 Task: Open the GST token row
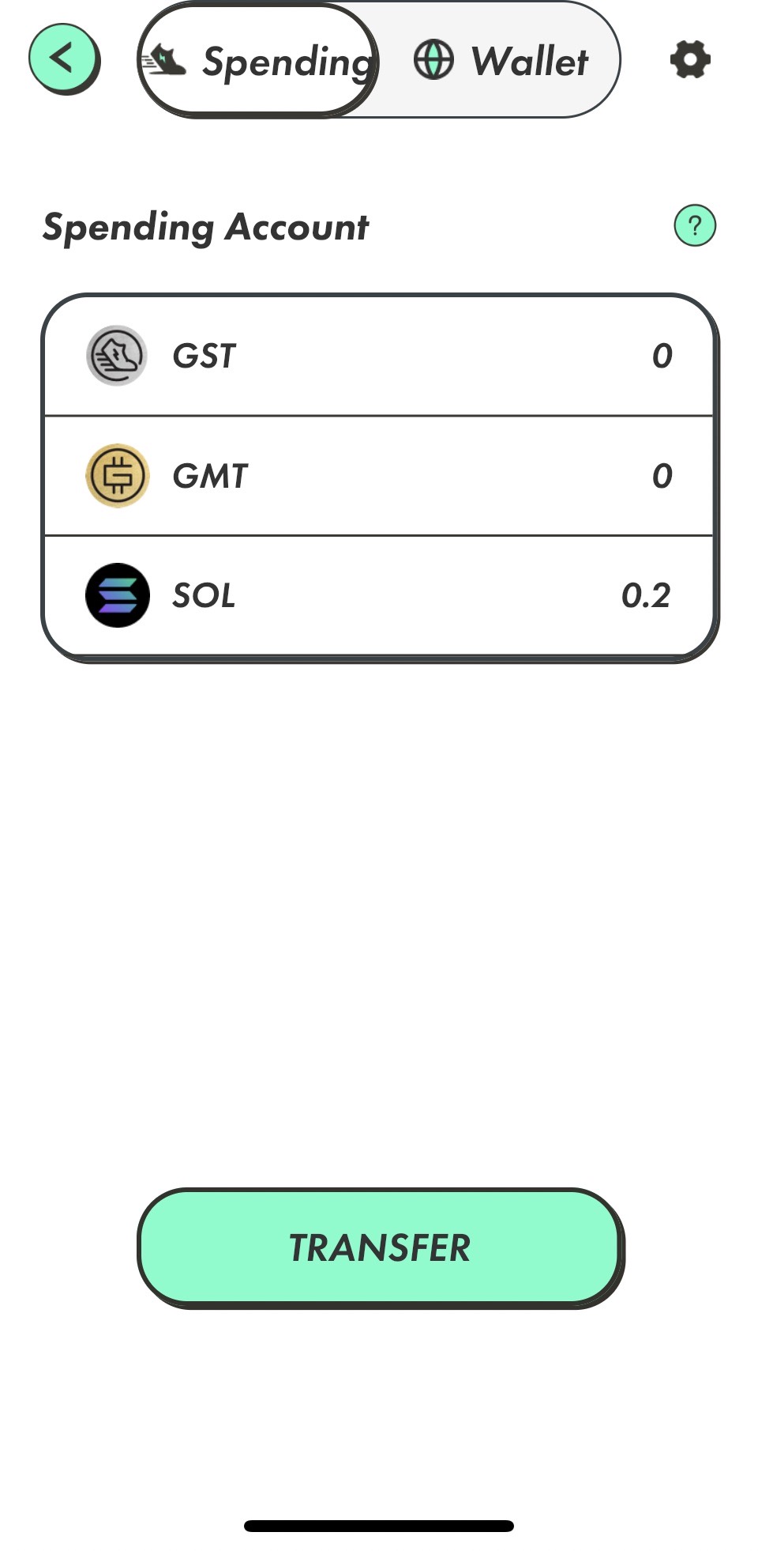coord(379,356)
